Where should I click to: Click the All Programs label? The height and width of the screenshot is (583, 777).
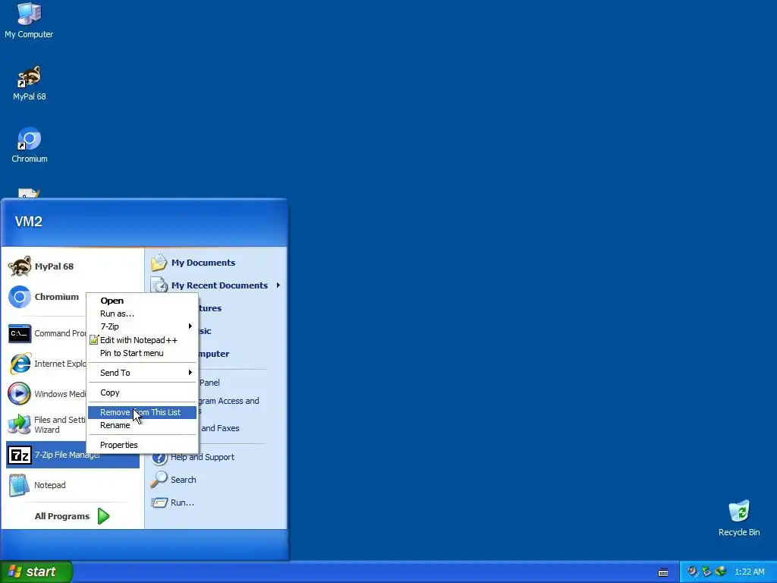tap(62, 516)
